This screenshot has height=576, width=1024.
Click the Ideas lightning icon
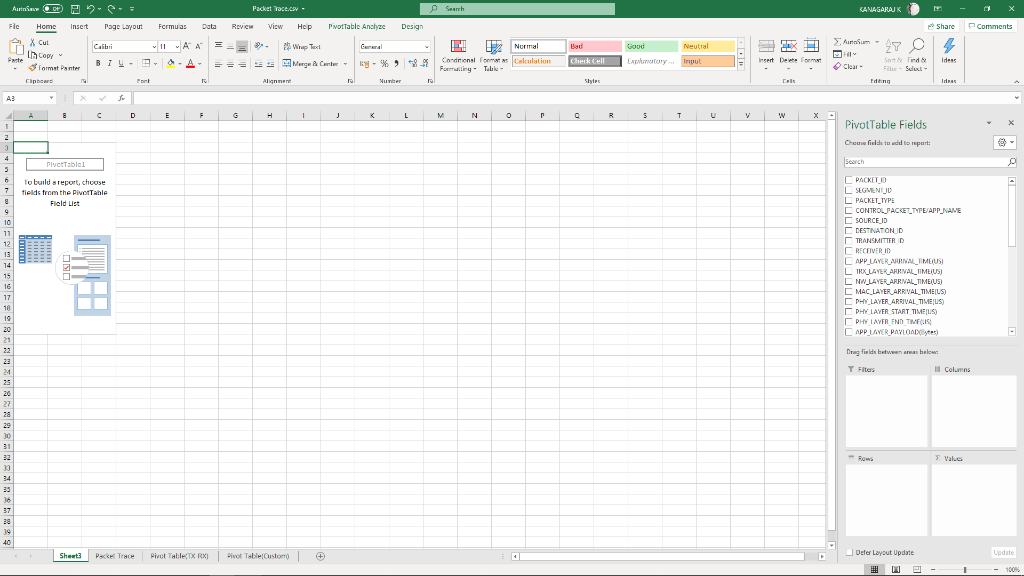point(949,46)
